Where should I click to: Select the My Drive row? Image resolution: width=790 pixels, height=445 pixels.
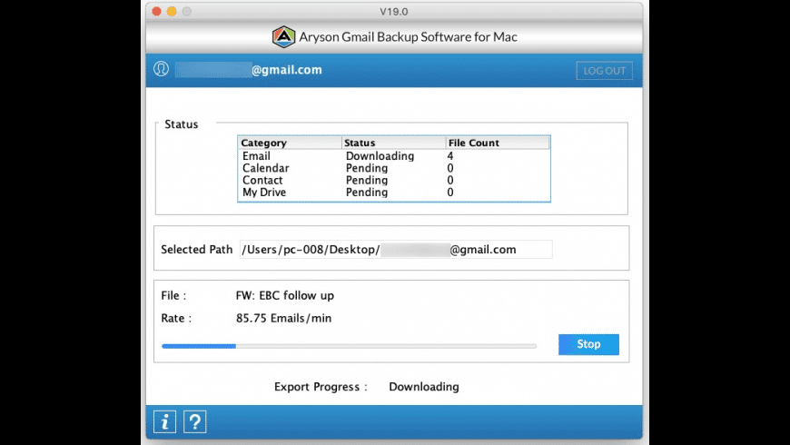pyautogui.click(x=394, y=193)
